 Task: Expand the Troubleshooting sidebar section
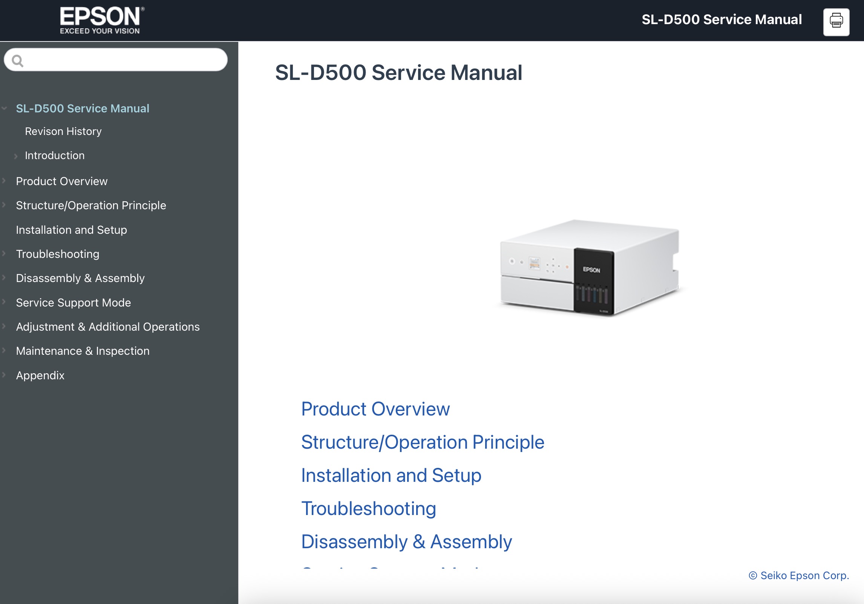[x=4, y=254]
